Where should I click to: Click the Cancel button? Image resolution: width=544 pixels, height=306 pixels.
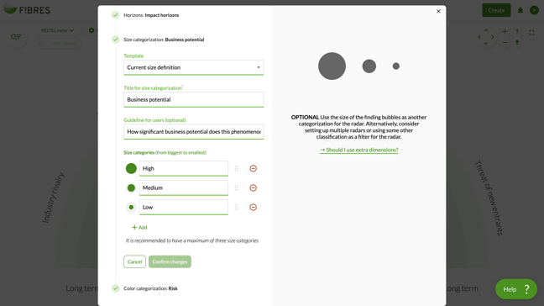point(134,262)
